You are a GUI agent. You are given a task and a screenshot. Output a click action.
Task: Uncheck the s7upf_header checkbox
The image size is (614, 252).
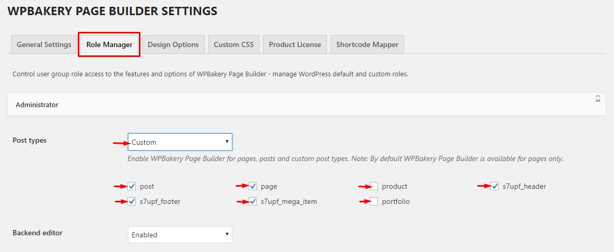click(x=495, y=186)
